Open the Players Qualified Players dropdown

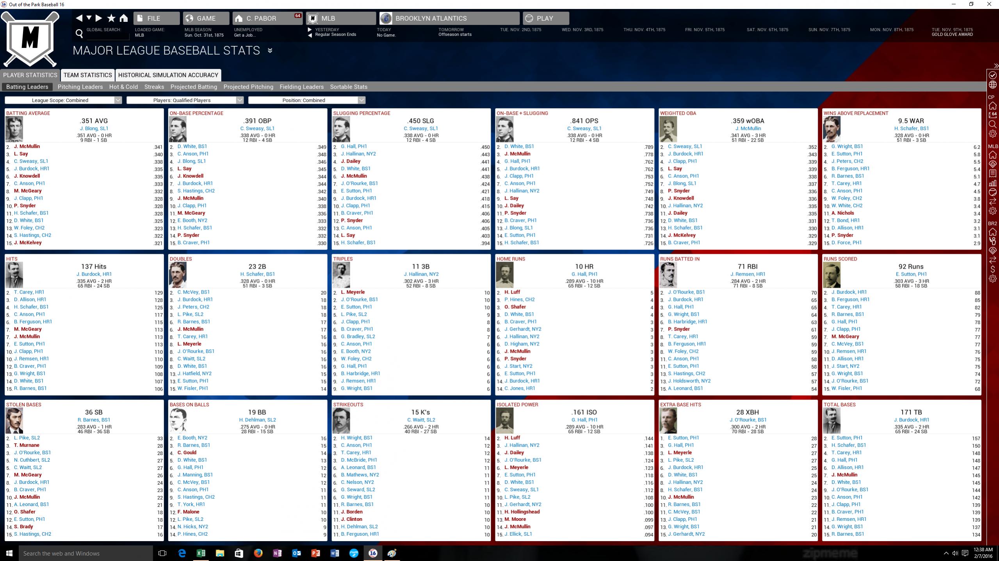(185, 100)
